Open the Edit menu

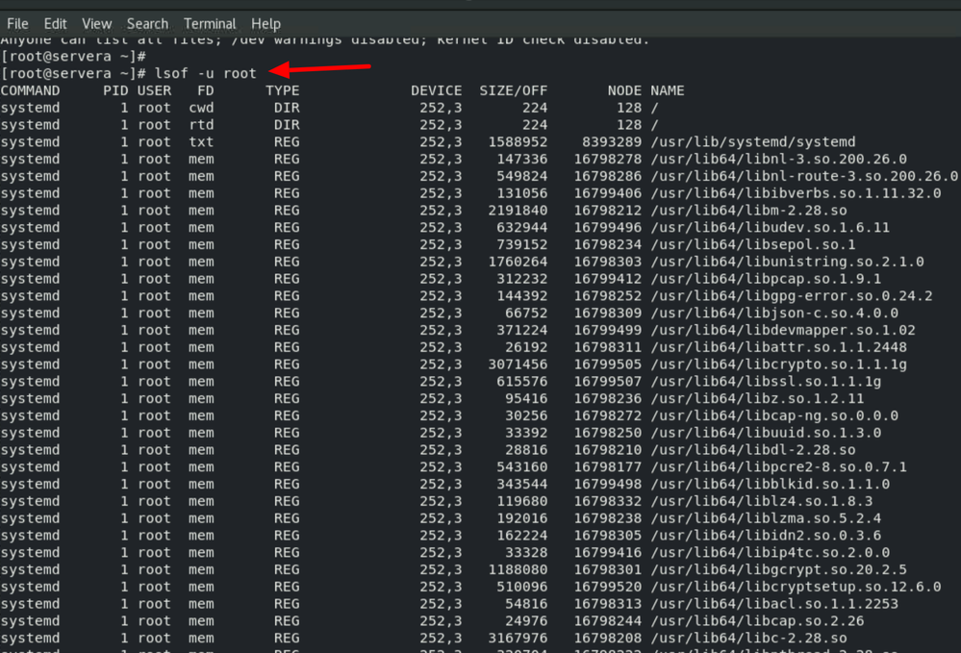tap(56, 23)
